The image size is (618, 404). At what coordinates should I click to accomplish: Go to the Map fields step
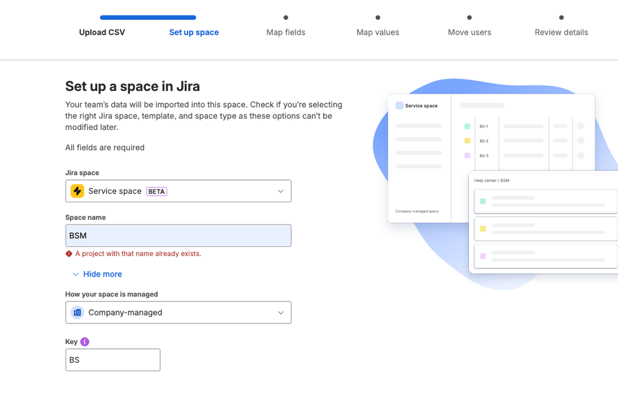pos(286,32)
